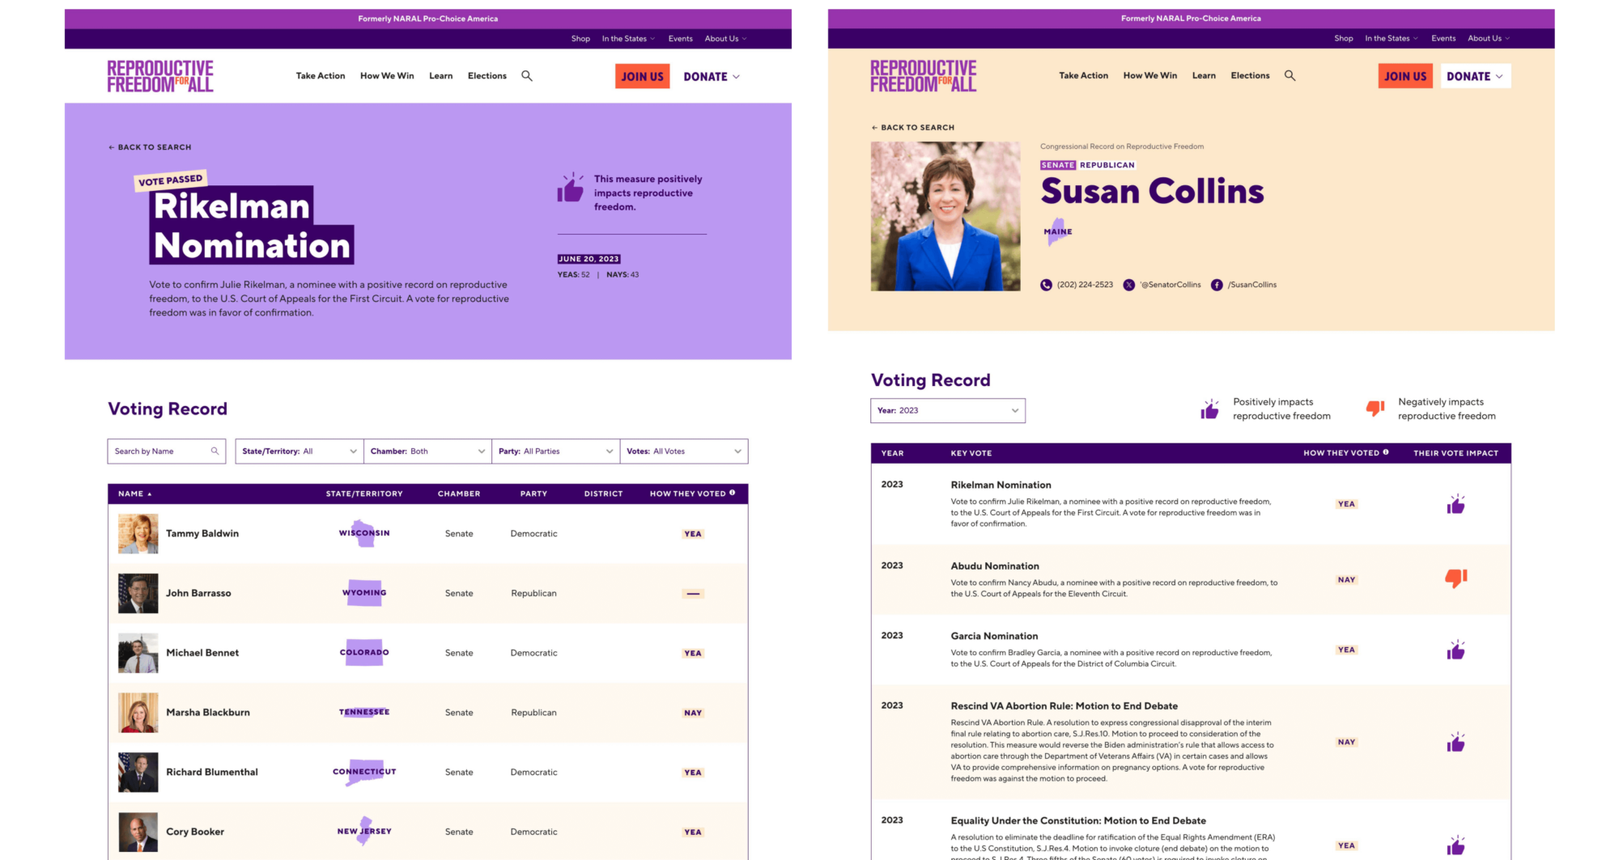Open the Party: All Parties dropdown

pos(555,451)
